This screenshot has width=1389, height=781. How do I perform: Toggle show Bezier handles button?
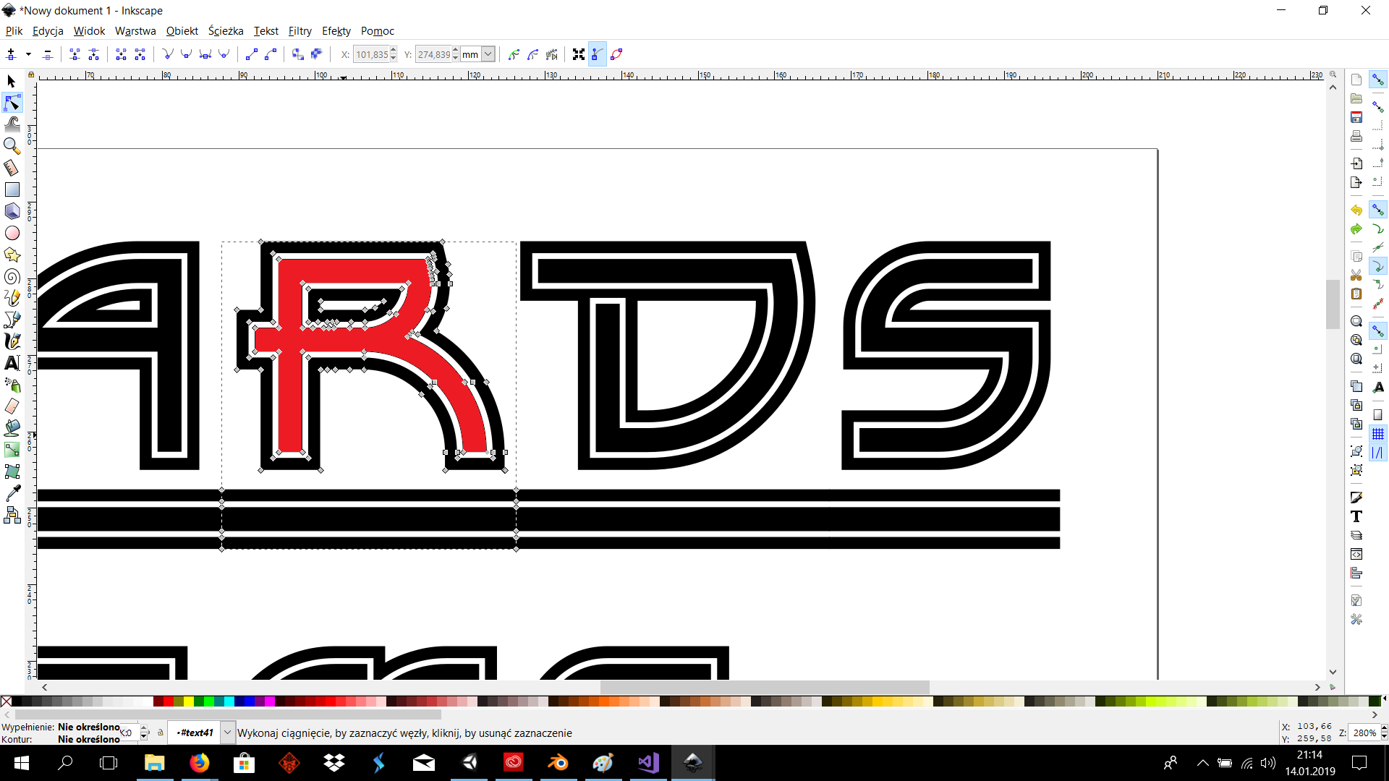[598, 54]
